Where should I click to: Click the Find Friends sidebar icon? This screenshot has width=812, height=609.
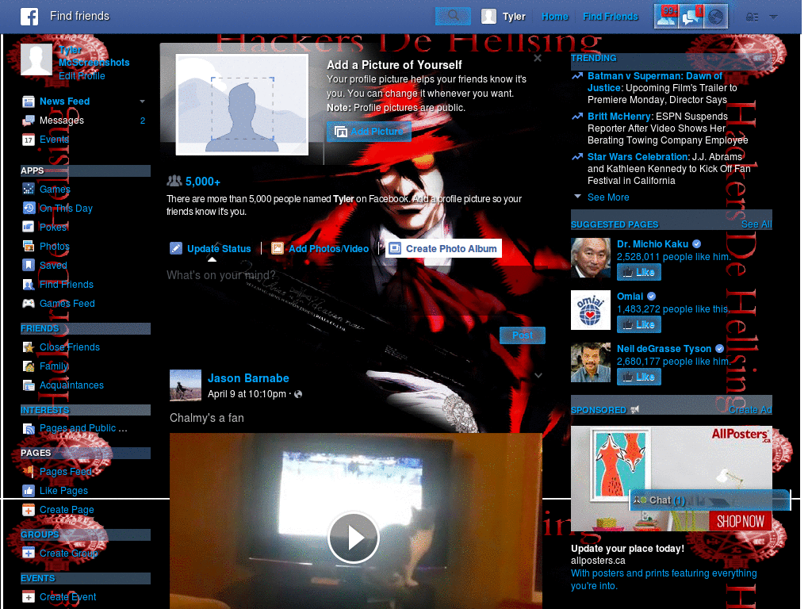[x=29, y=285]
